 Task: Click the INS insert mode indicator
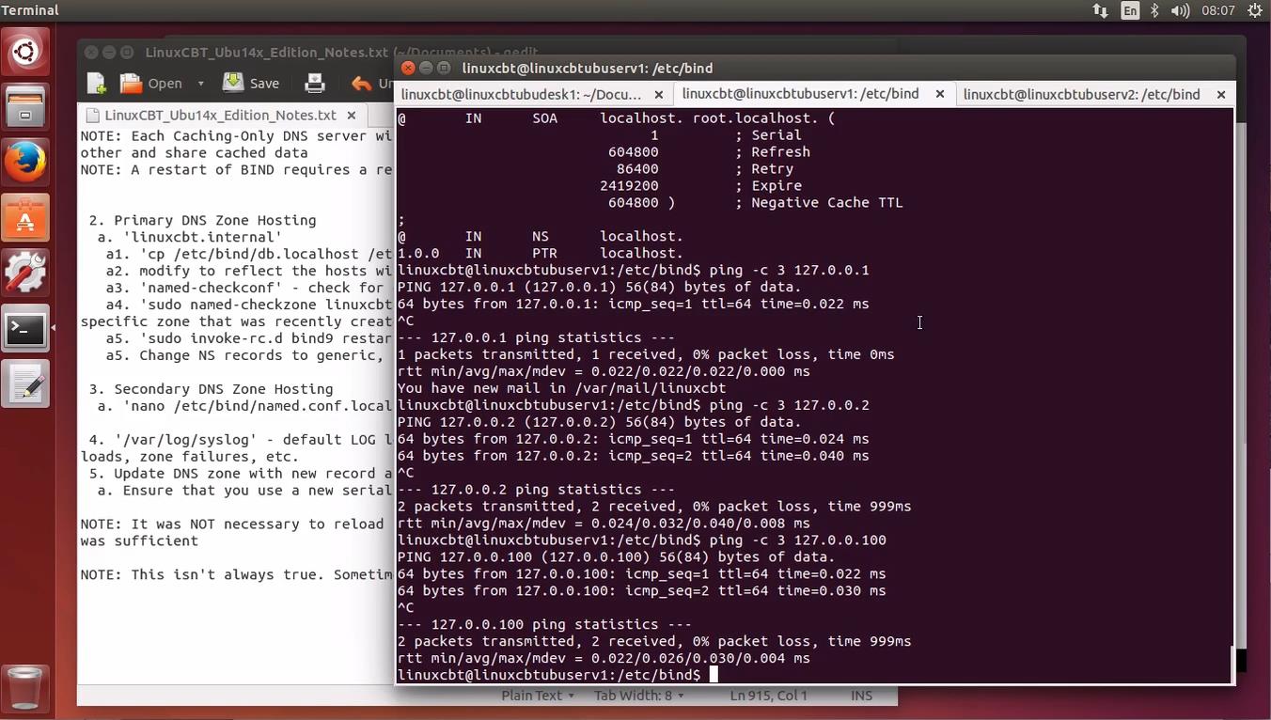[x=861, y=696]
